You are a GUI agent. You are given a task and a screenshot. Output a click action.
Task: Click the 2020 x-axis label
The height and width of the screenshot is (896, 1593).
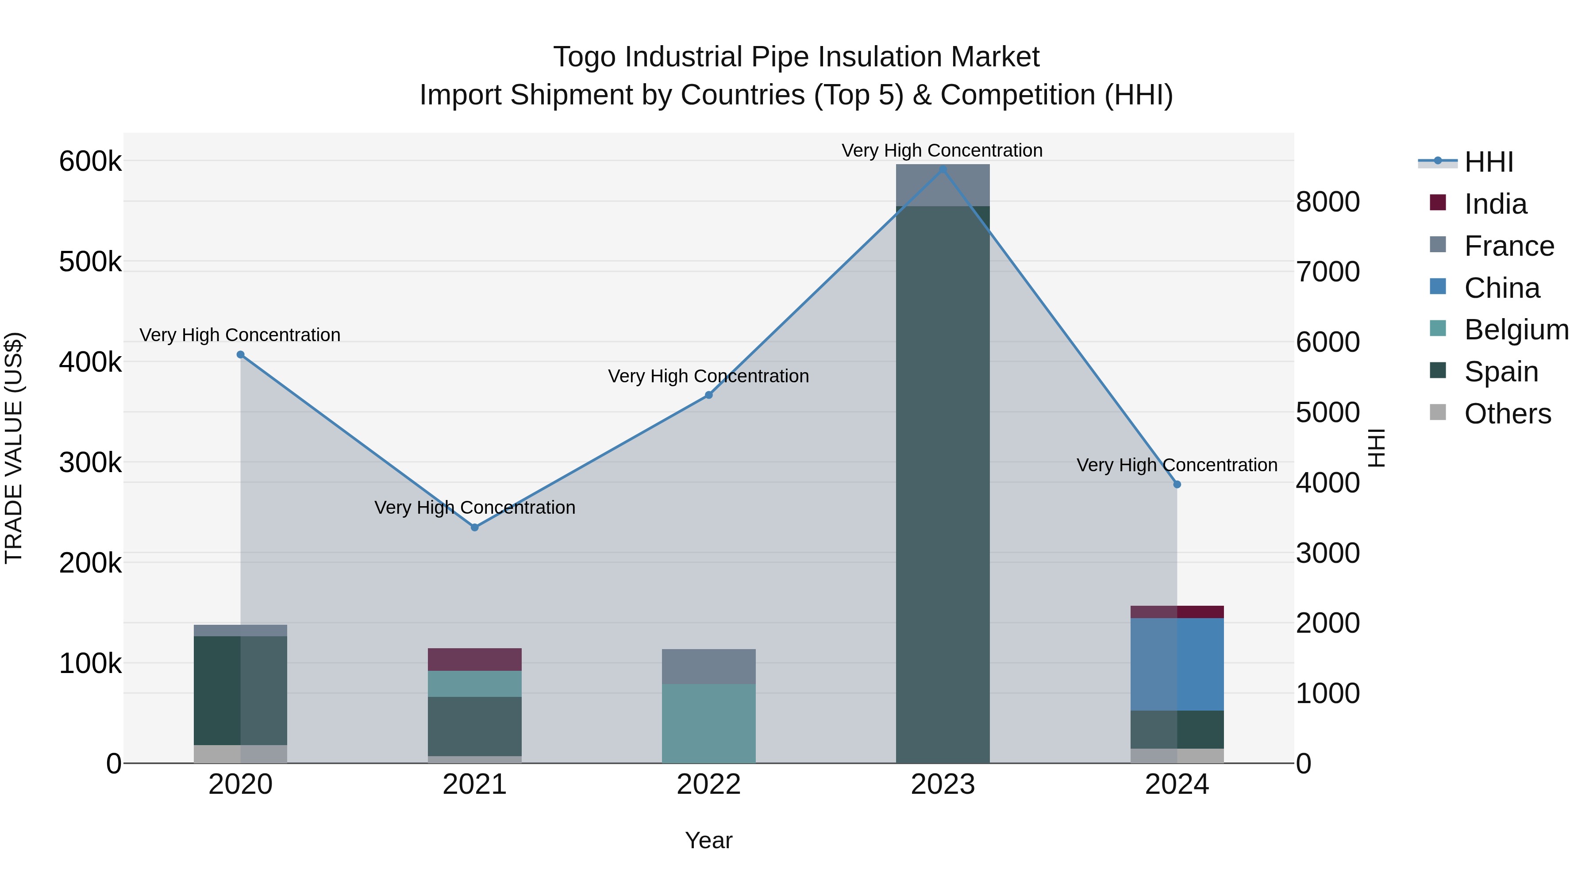pyautogui.click(x=241, y=784)
